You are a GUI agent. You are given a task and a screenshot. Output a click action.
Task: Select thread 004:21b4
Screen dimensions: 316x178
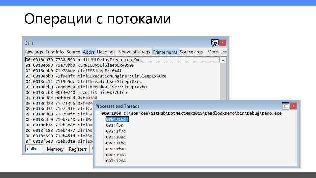tap(116, 143)
